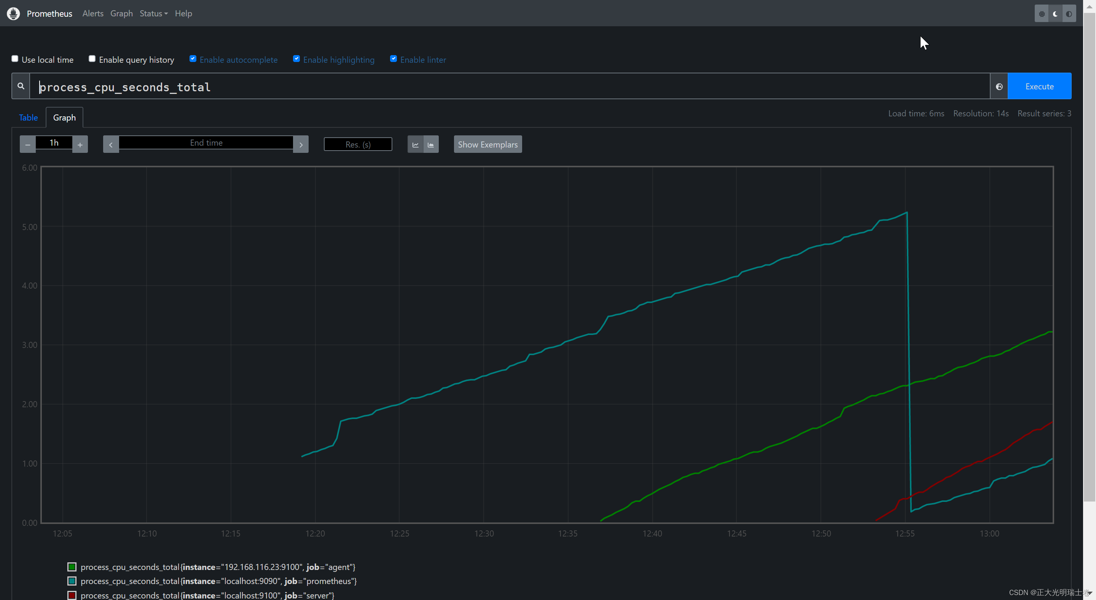
Task: Show stacked graph icon
Action: tap(430, 144)
